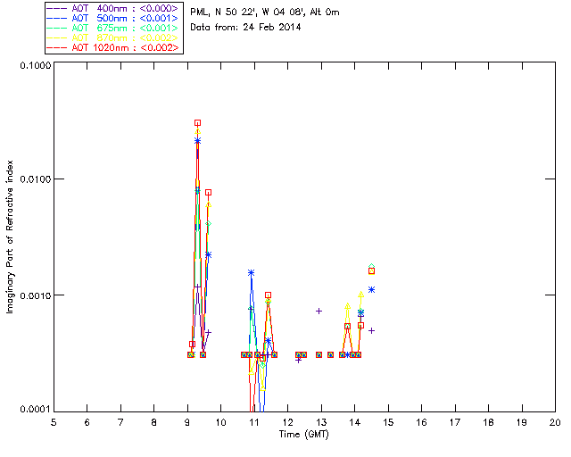Click the purple dashed line sample in legend
571x457 pixels.
57,8
